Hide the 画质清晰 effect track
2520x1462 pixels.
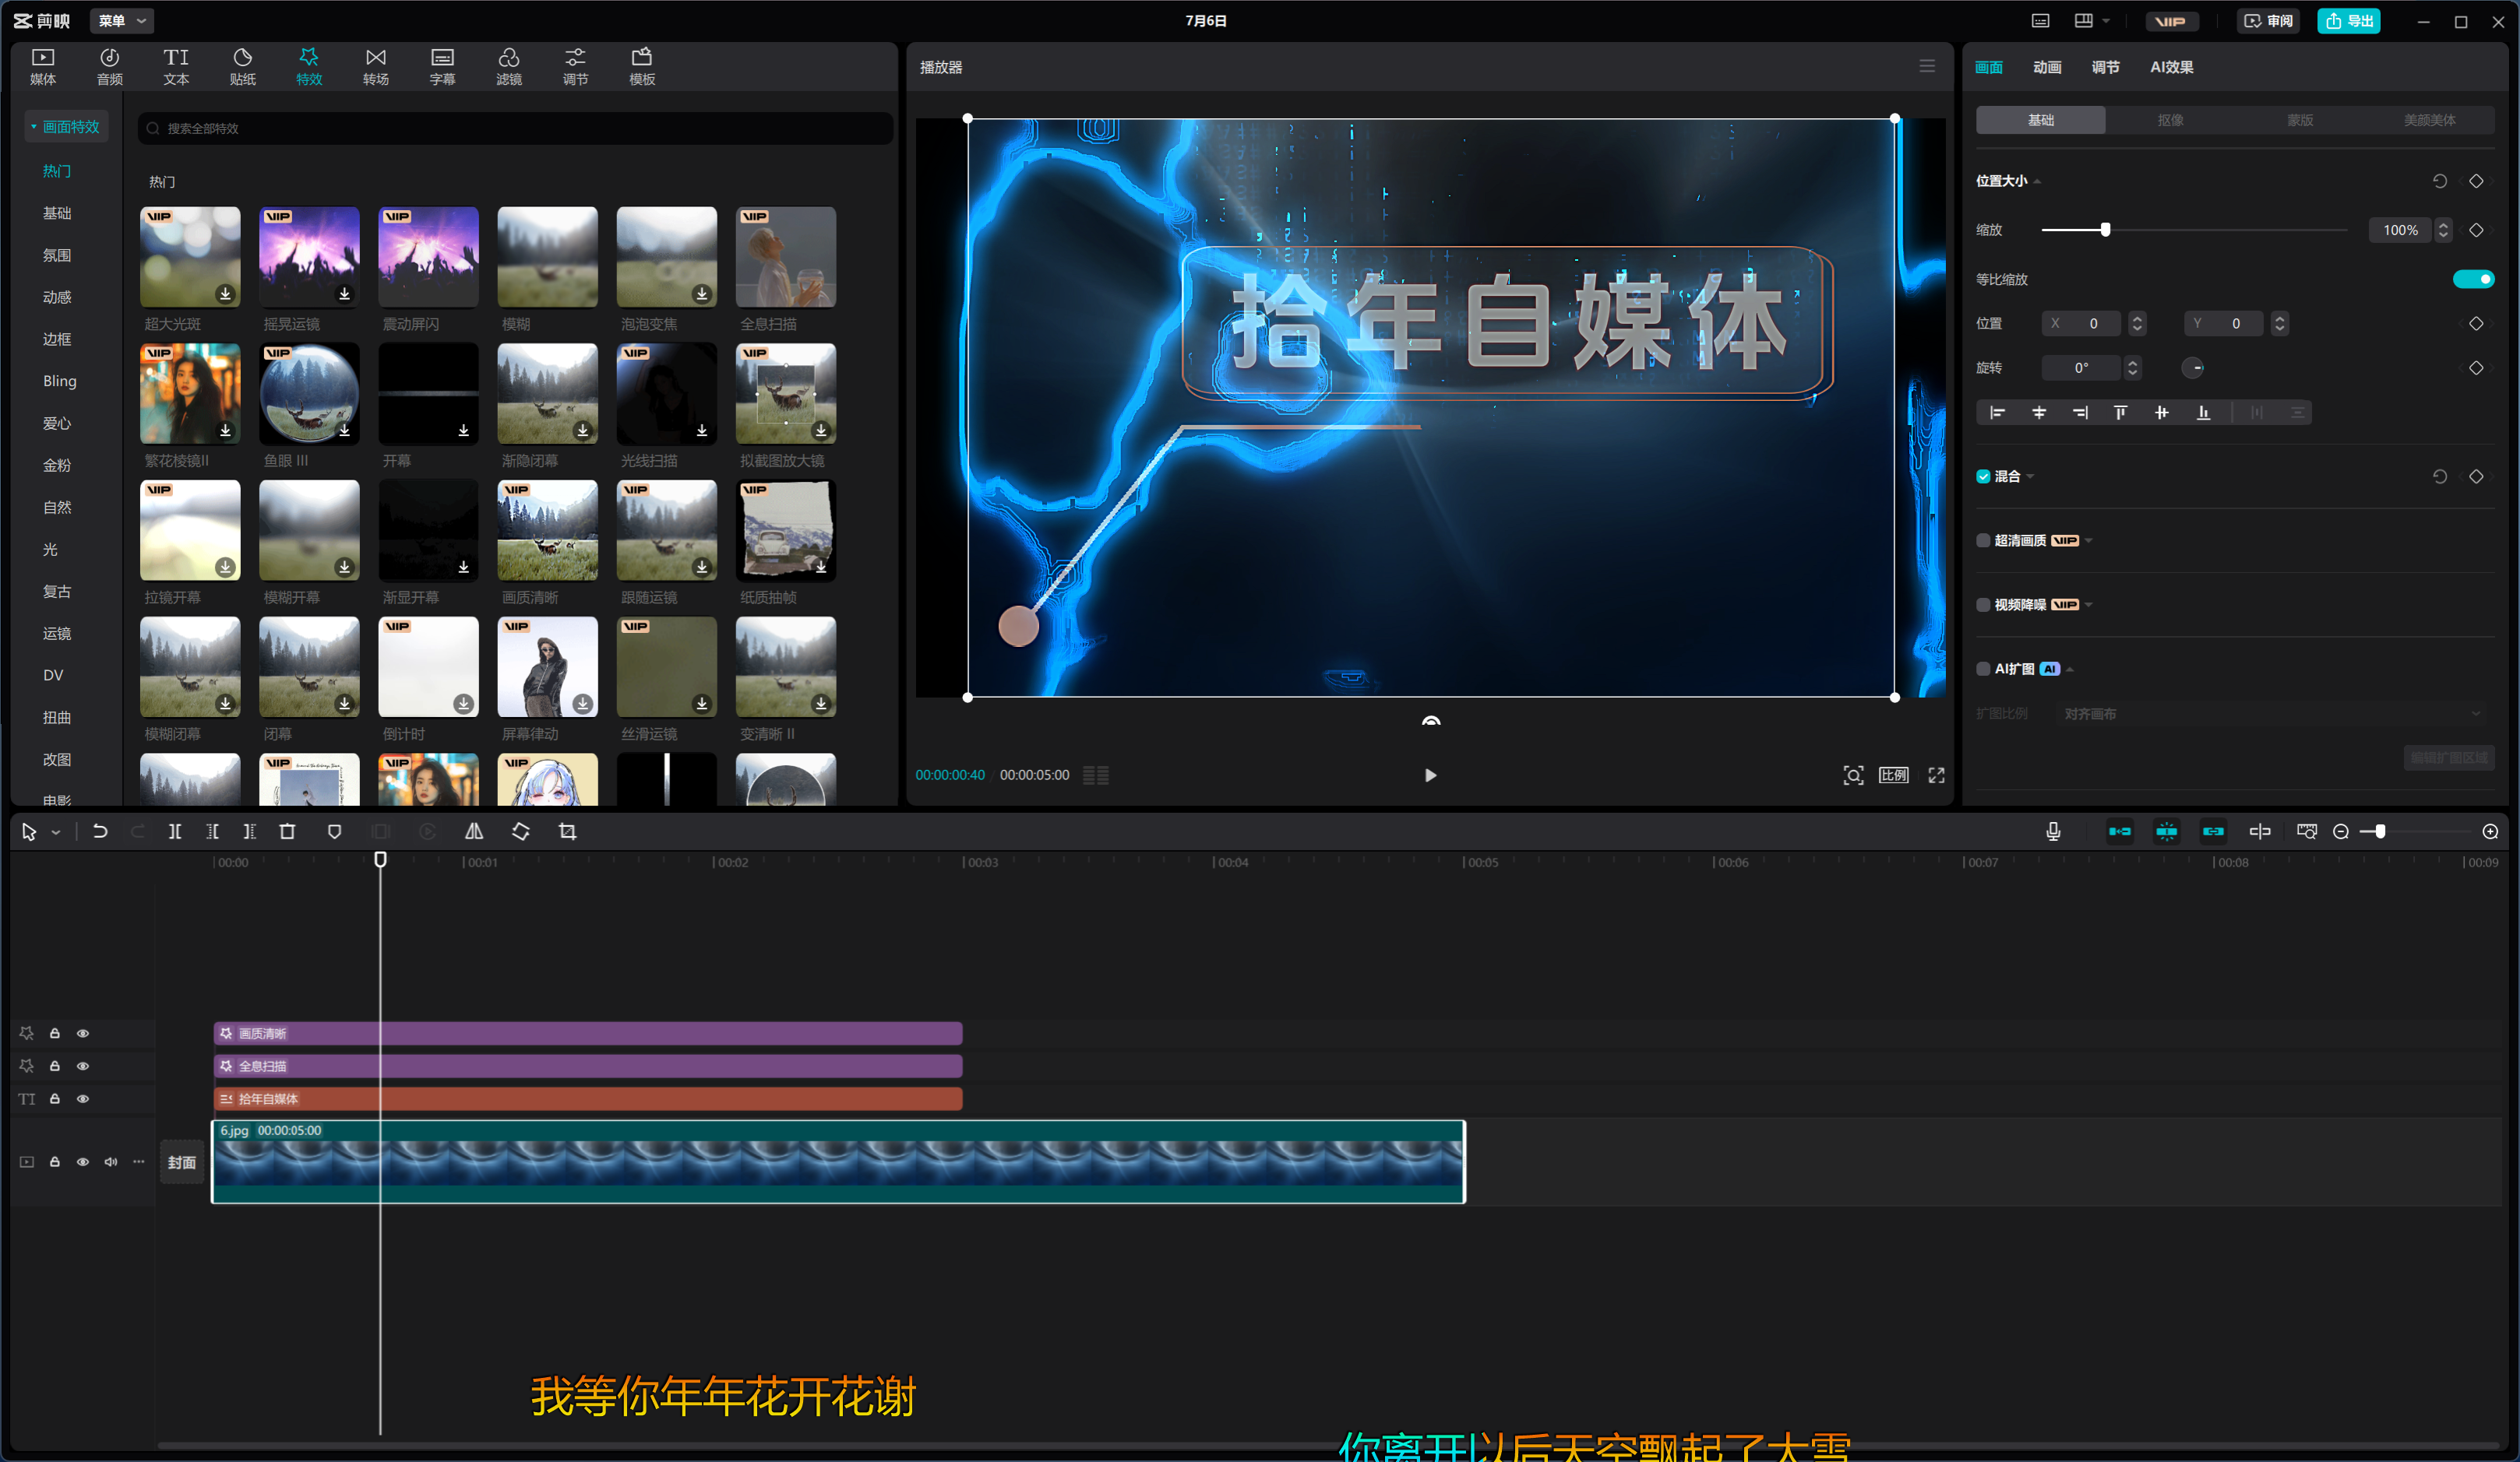click(x=83, y=1033)
